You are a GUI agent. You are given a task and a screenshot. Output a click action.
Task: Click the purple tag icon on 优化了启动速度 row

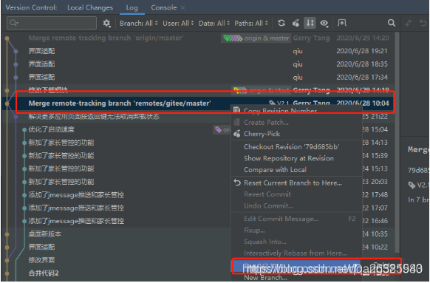[x=218, y=130]
